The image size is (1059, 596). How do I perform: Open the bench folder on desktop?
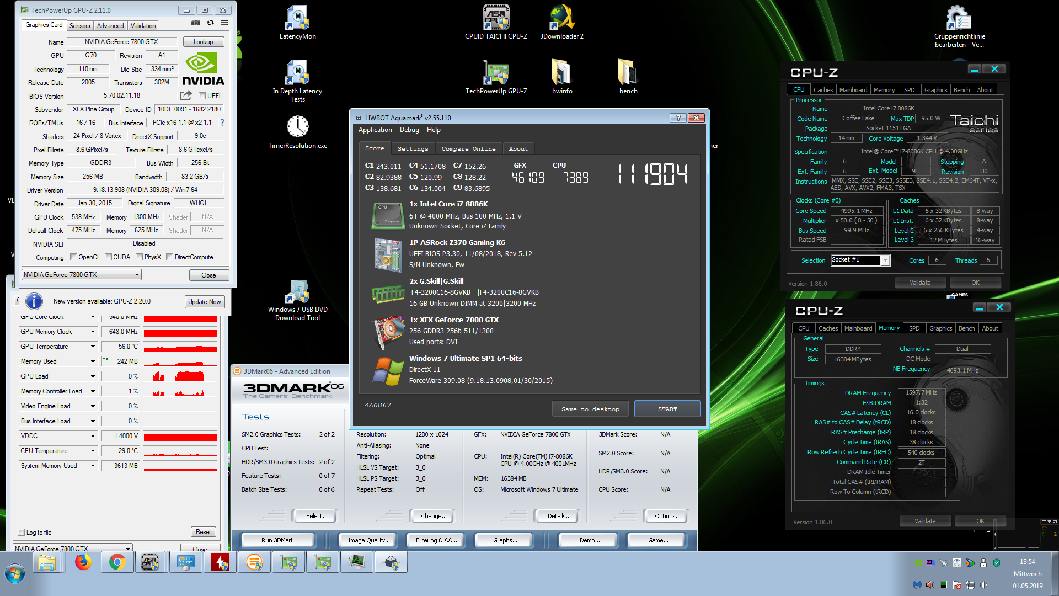tap(628, 77)
